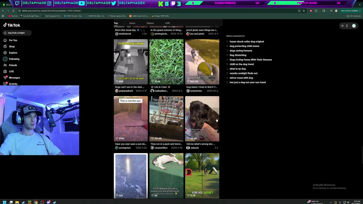
Task: Click New Chrome available button
Action: pyautogui.click(x=349, y=11)
